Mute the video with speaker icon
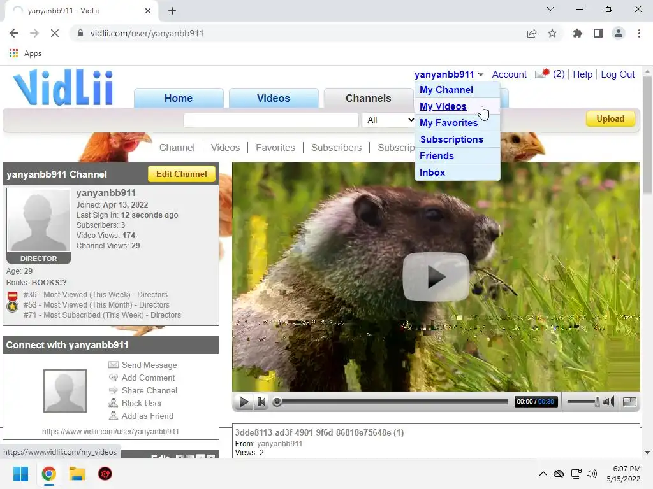This screenshot has width=653, height=489. [608, 401]
